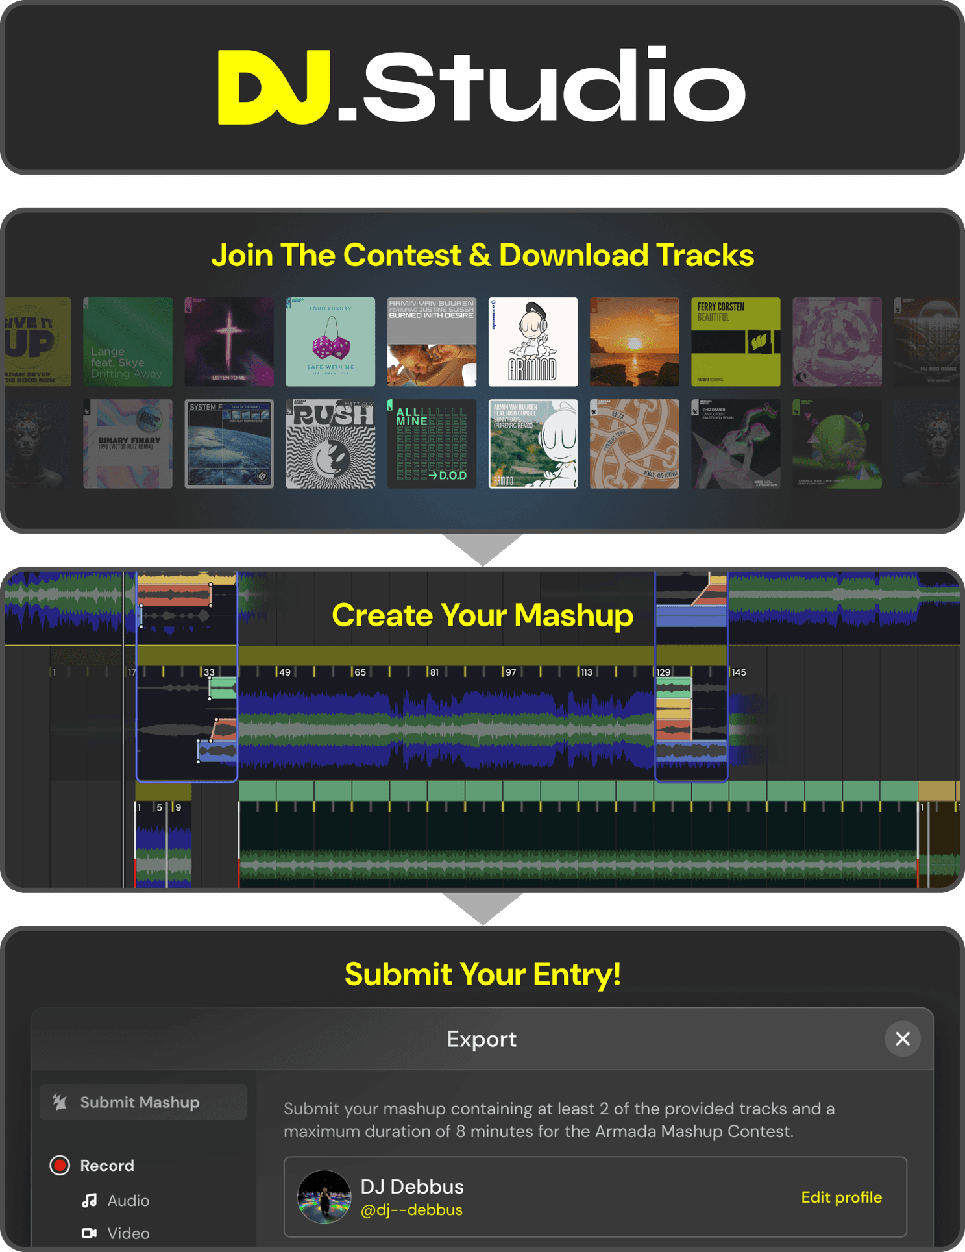Open the @dj--debbus profile handle

(411, 1210)
